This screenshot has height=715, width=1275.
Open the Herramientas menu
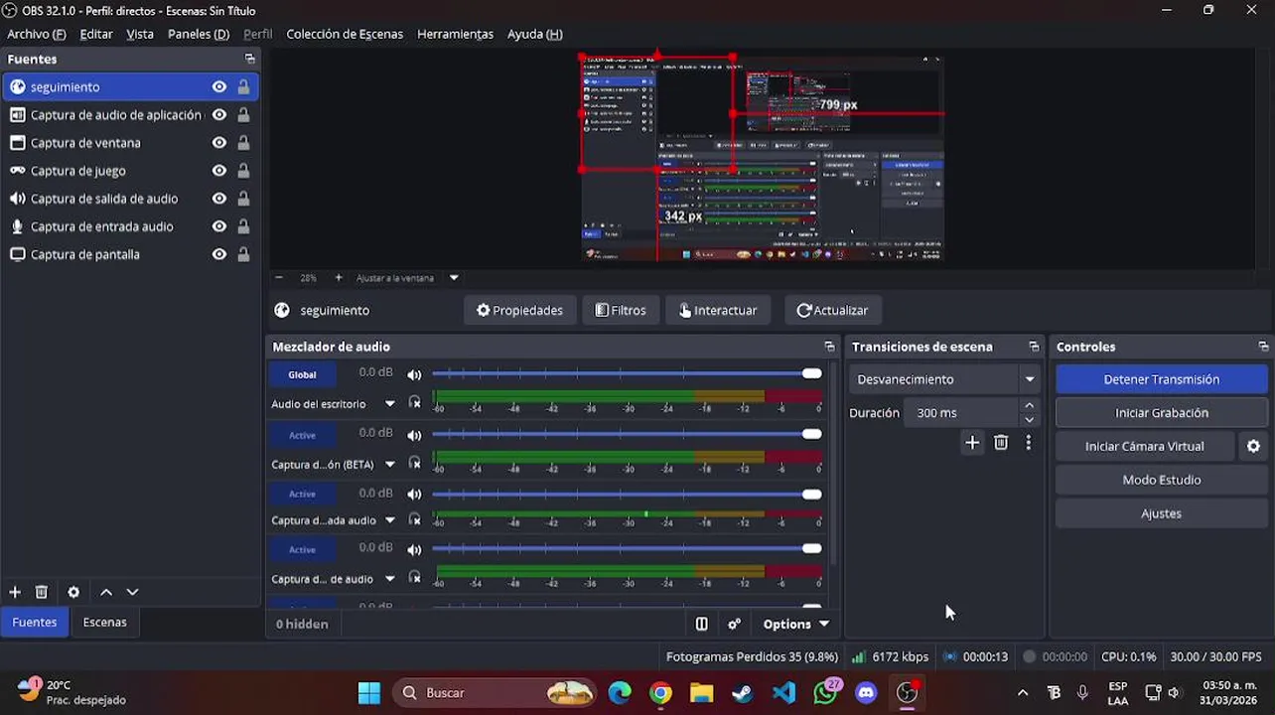pos(455,34)
